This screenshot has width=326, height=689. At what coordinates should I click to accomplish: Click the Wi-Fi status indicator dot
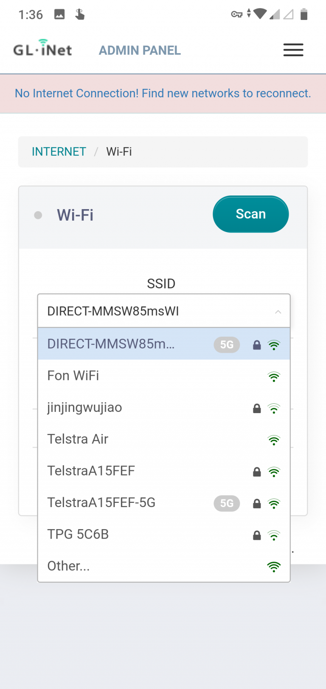(x=38, y=215)
